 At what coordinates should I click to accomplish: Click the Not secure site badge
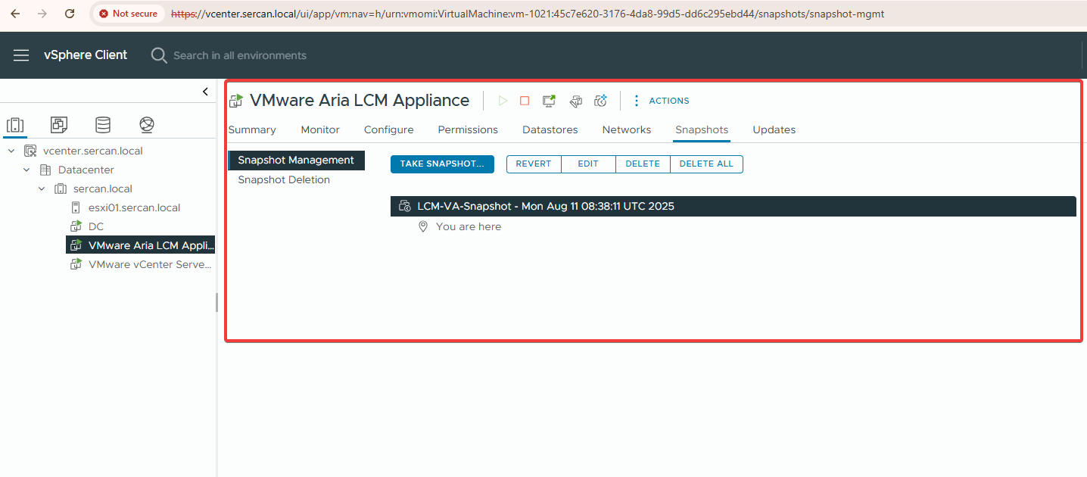pyautogui.click(x=129, y=14)
